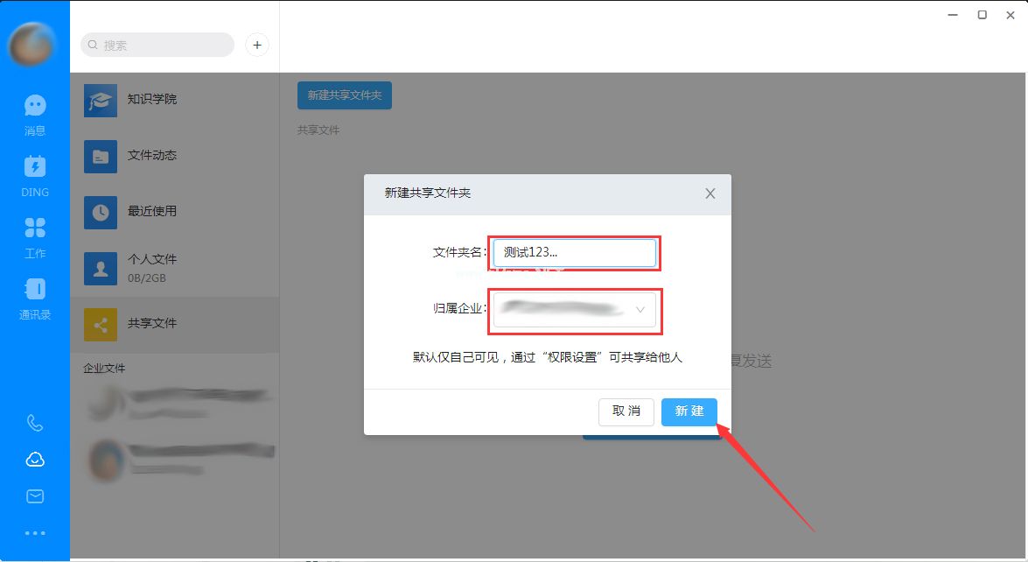Viewport: 1028px width, 562px height.
Task: Click the 文件夹名 folder name input field
Action: point(573,252)
